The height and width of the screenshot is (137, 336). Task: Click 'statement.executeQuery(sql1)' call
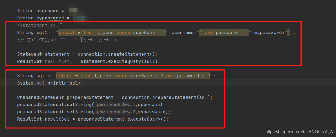pos(119,61)
